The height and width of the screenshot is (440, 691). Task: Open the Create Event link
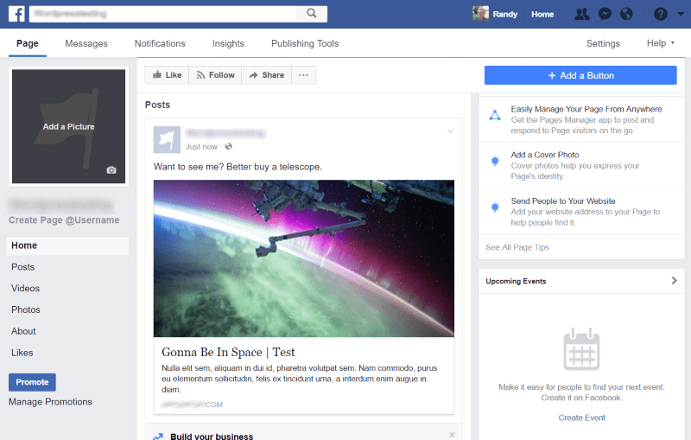[581, 418]
